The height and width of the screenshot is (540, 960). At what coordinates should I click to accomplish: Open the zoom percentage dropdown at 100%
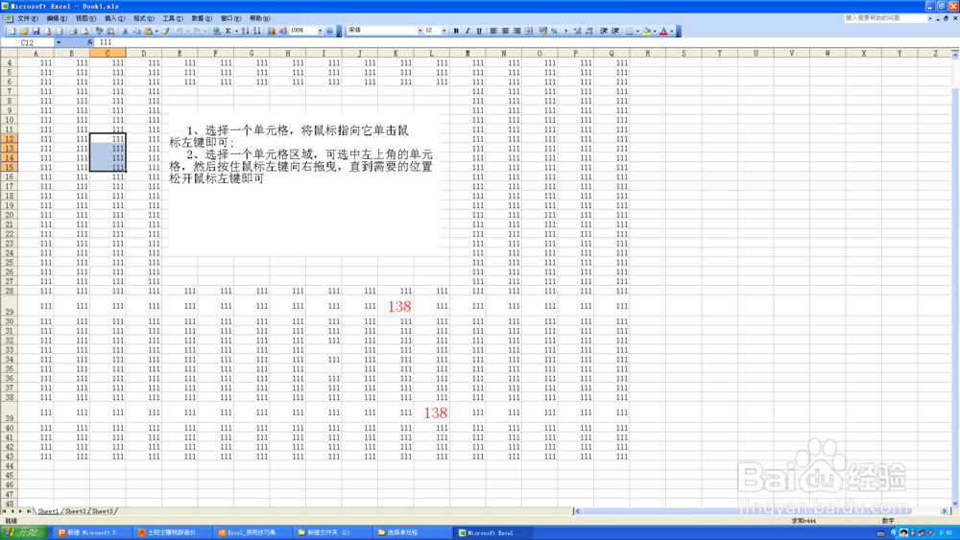click(x=320, y=31)
